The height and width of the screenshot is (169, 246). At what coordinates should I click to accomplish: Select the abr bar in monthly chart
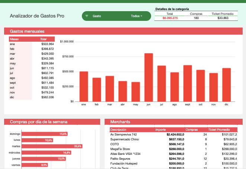pyautogui.click(x=122, y=91)
